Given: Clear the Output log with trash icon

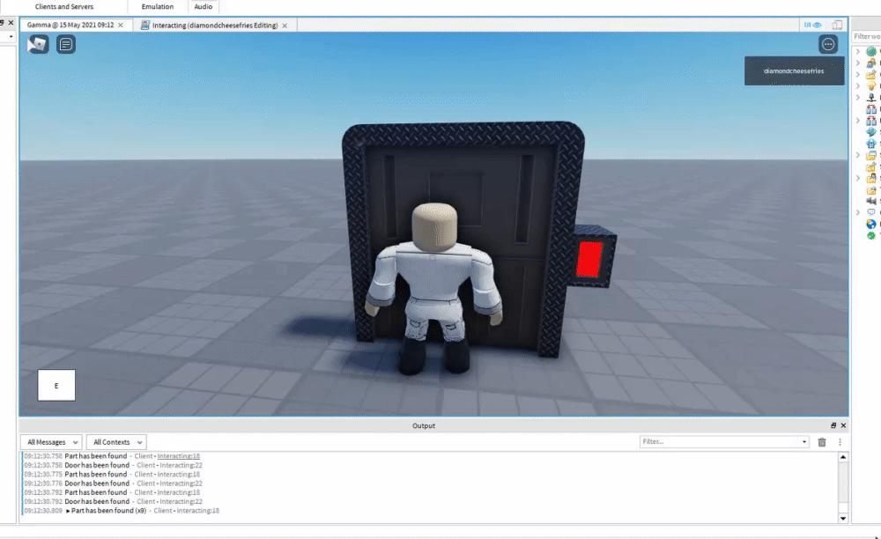Looking at the screenshot, I should (822, 442).
